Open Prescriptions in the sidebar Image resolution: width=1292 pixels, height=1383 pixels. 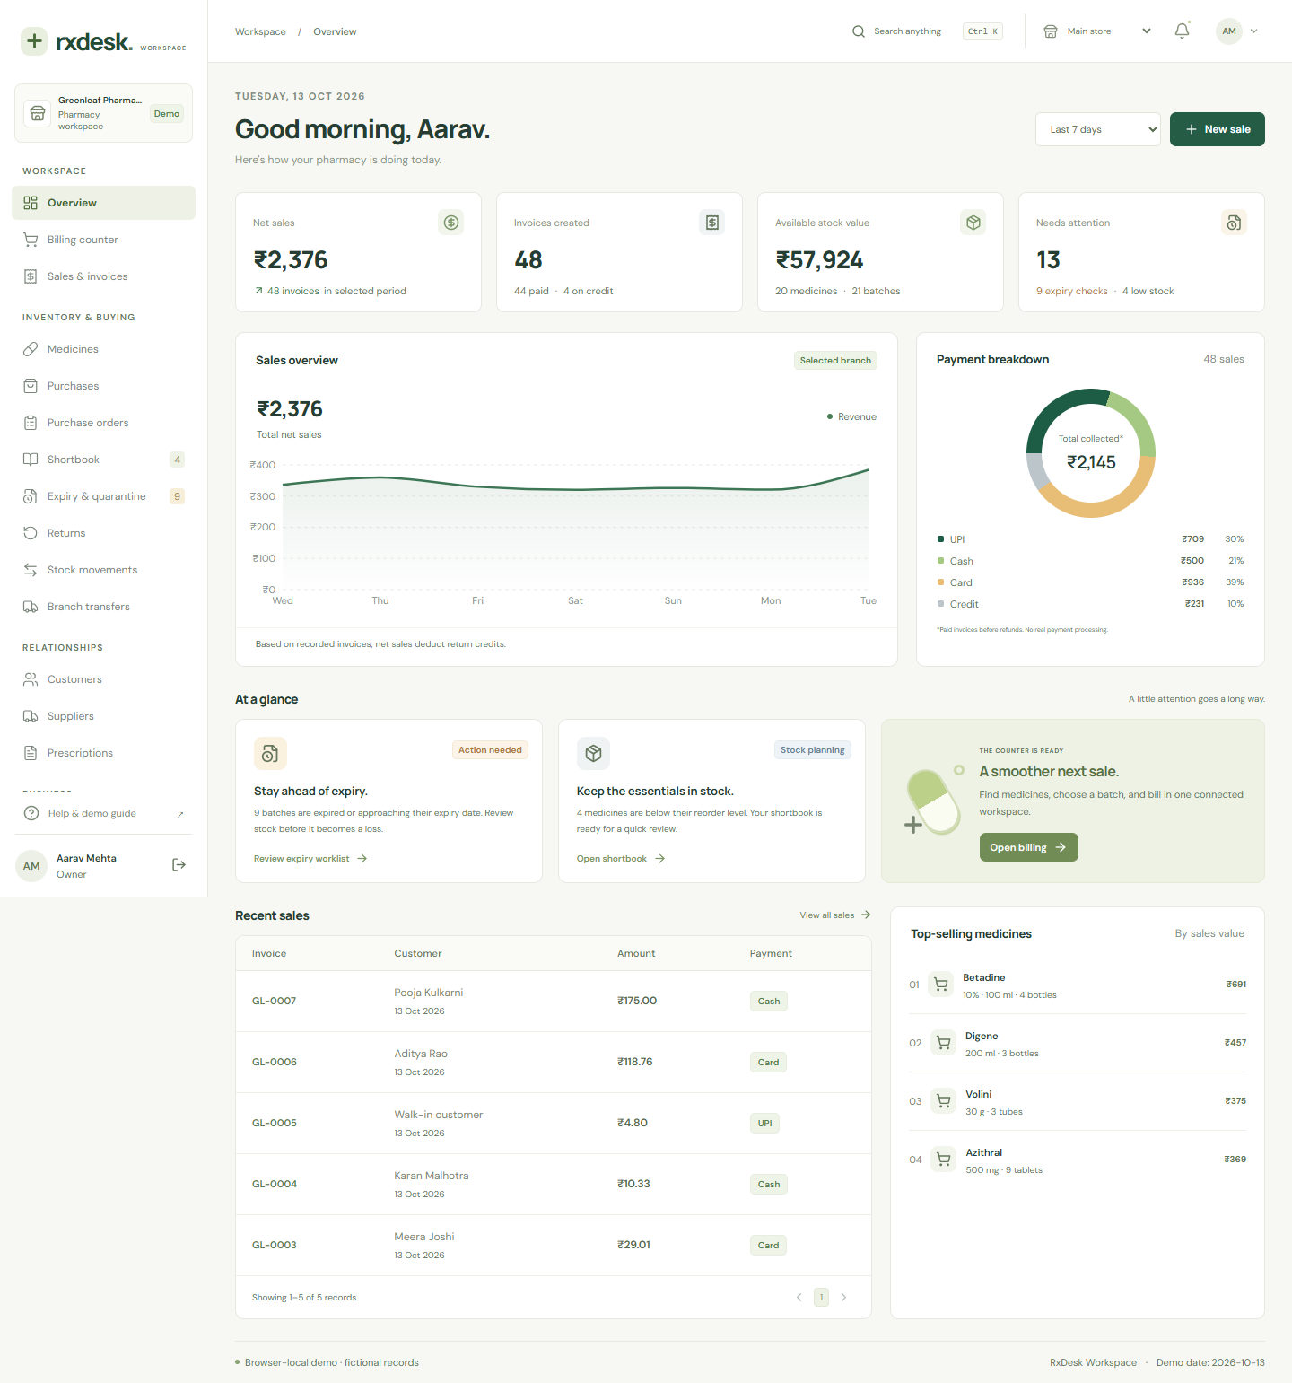(x=103, y=753)
